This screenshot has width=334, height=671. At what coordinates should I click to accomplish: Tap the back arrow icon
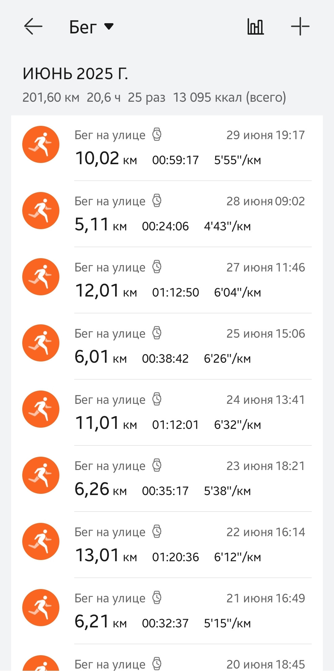click(33, 26)
